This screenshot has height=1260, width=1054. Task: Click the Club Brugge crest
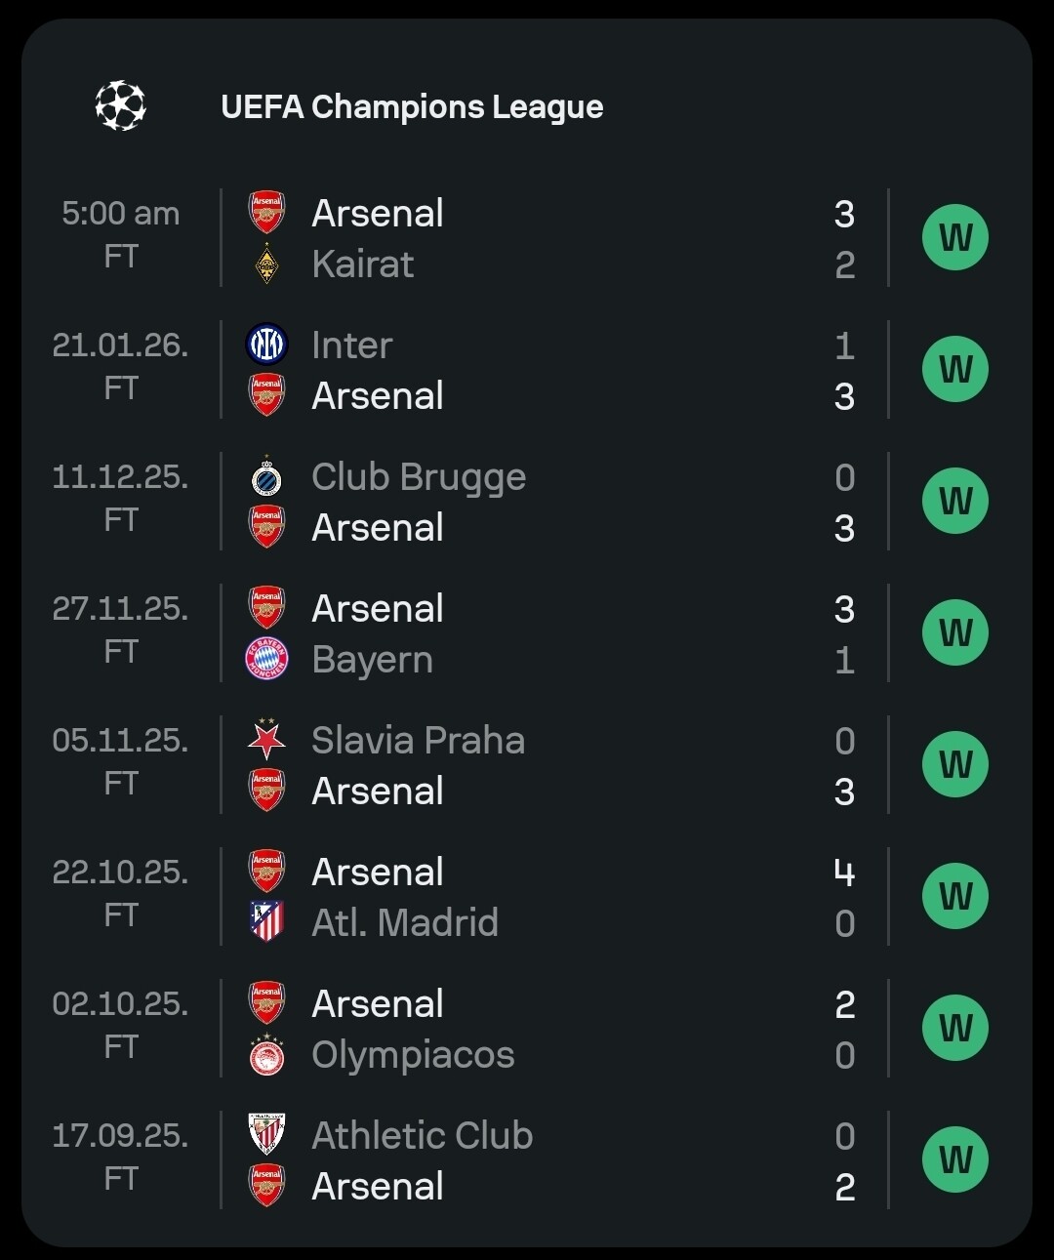(266, 477)
